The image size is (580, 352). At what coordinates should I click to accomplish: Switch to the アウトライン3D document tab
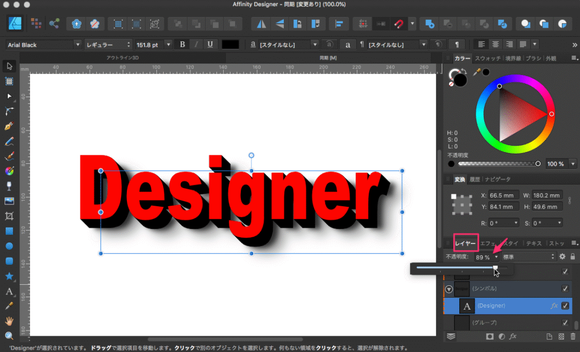point(123,58)
